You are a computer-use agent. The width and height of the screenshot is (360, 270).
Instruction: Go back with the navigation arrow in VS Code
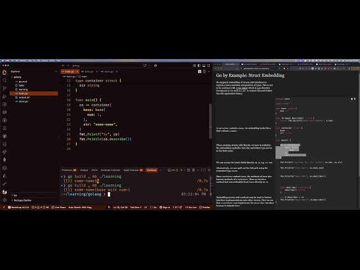pyautogui.click(x=63, y=66)
